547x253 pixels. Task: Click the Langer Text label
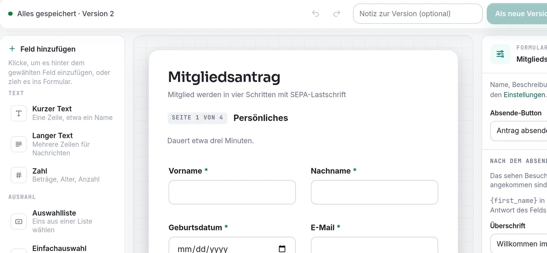point(52,135)
